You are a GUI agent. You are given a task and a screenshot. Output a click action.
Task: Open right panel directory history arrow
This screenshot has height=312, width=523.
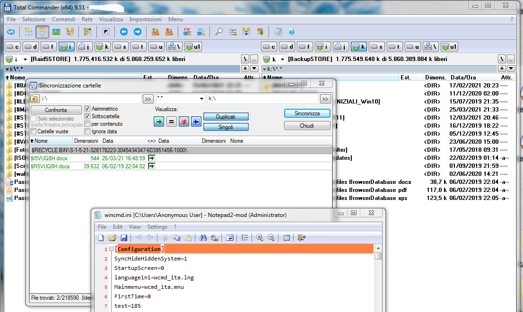[511, 69]
